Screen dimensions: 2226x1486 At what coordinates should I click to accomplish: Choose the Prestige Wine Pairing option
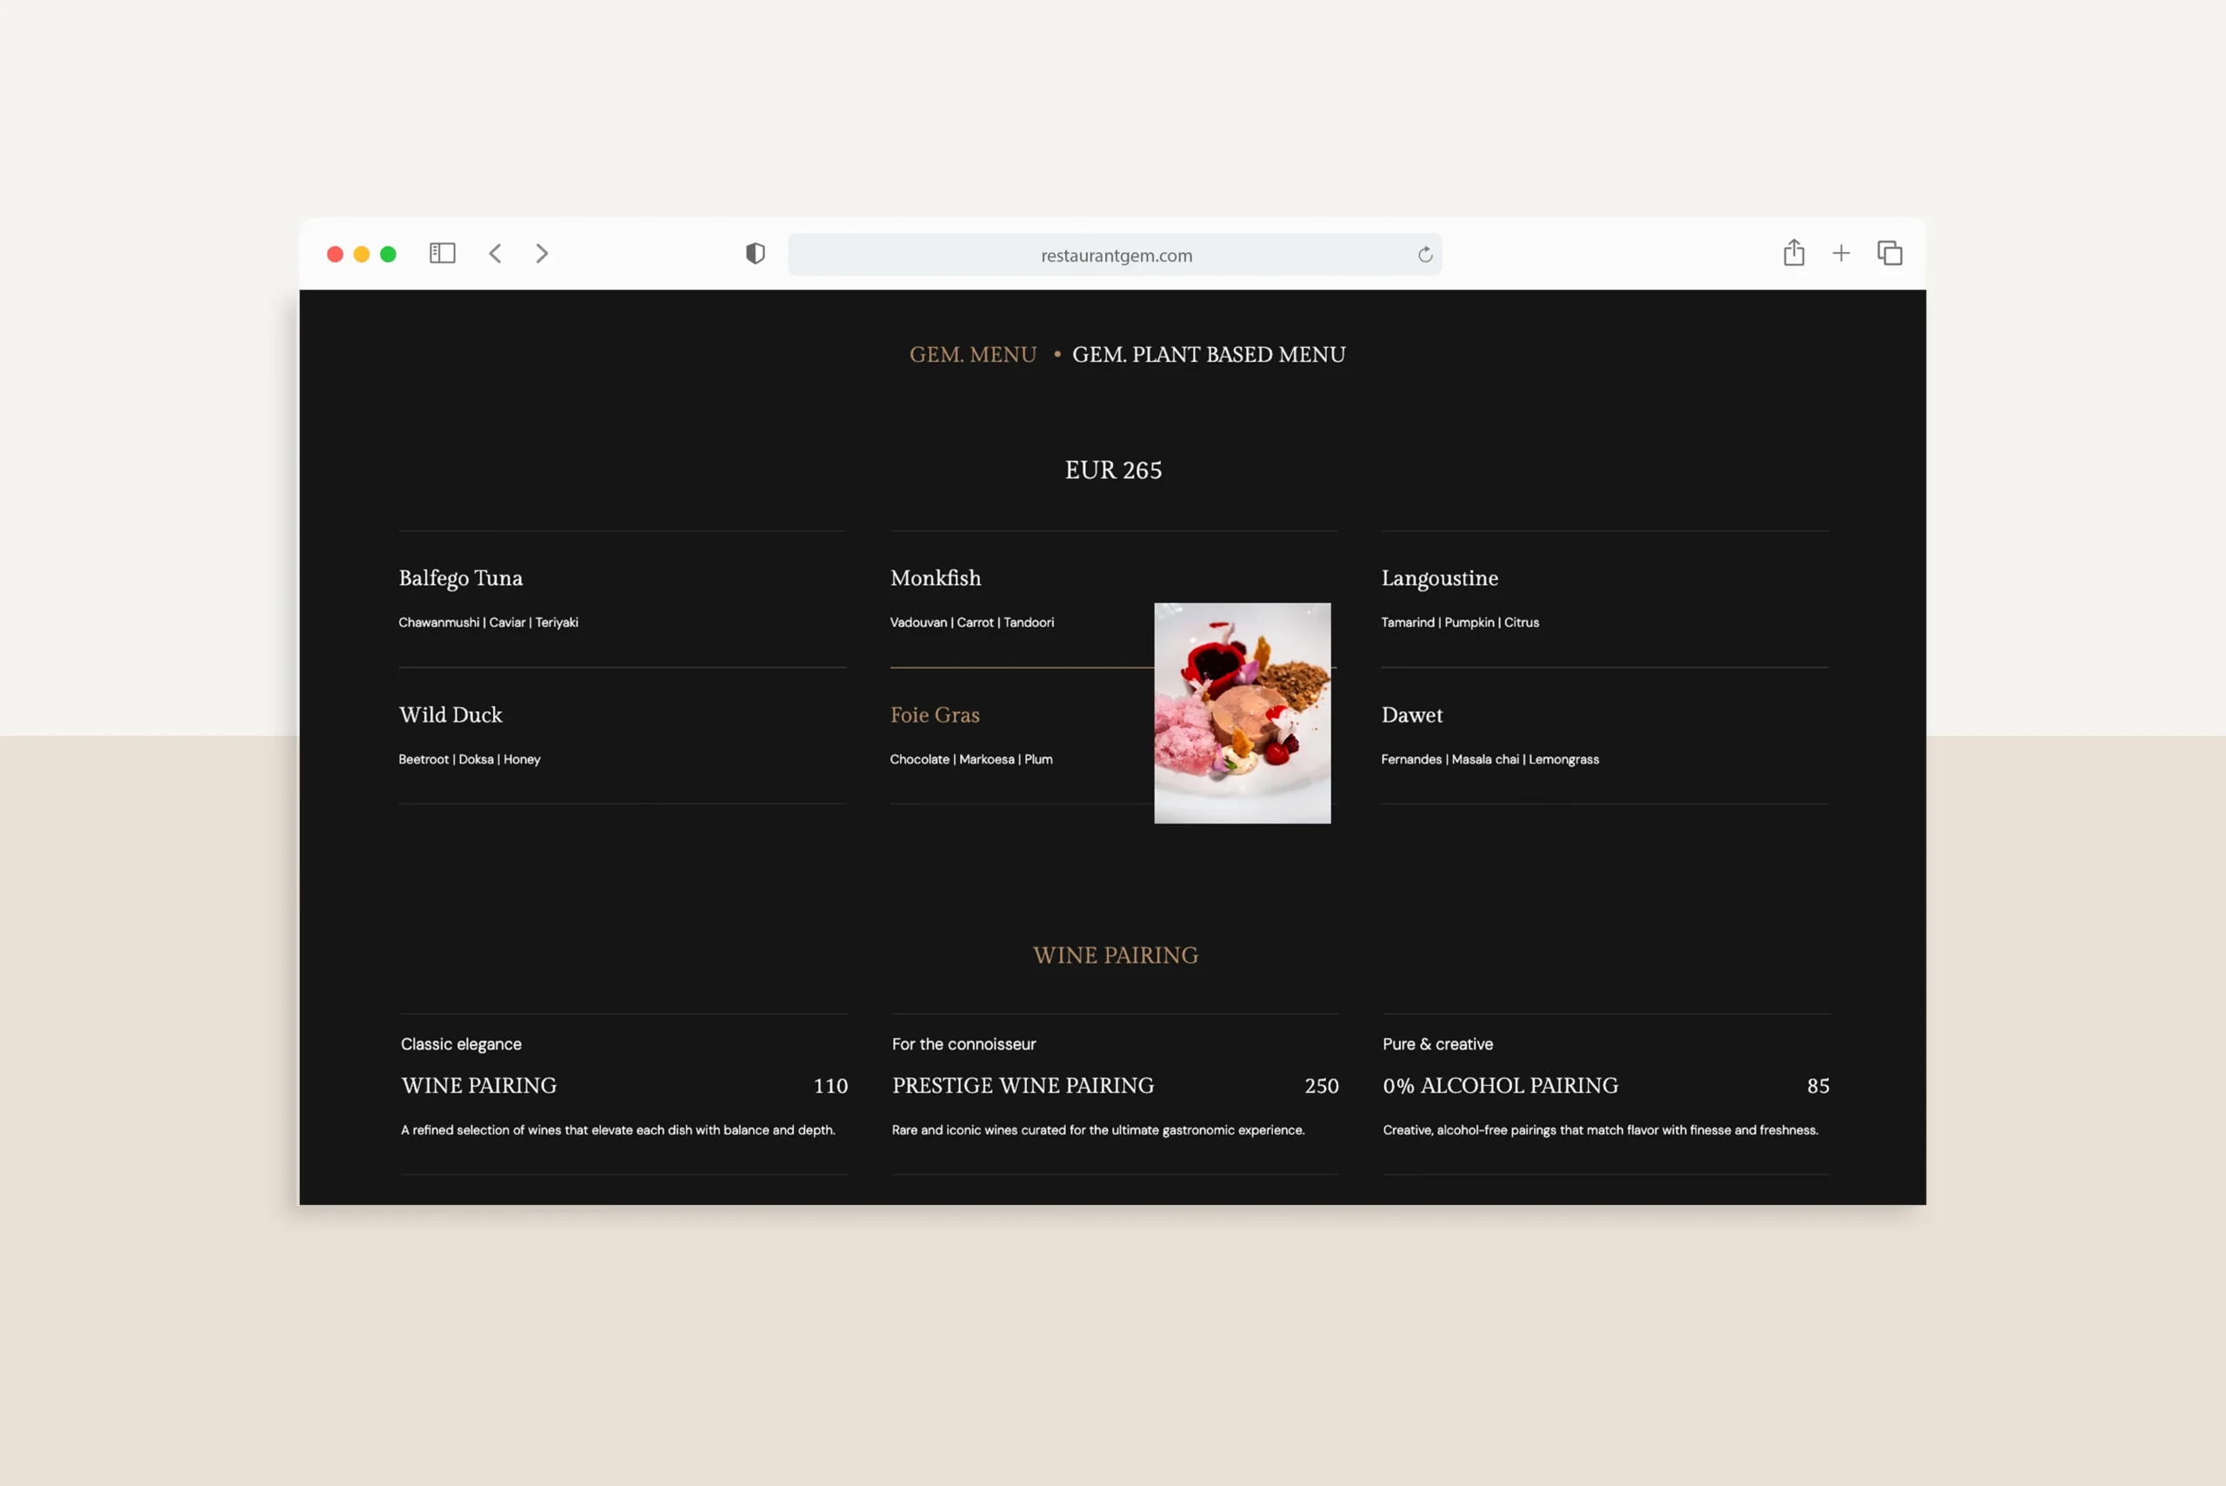point(1023,1085)
